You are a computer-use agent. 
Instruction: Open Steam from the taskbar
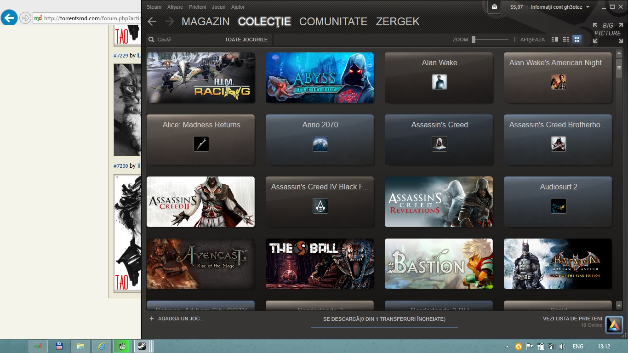[x=142, y=346]
